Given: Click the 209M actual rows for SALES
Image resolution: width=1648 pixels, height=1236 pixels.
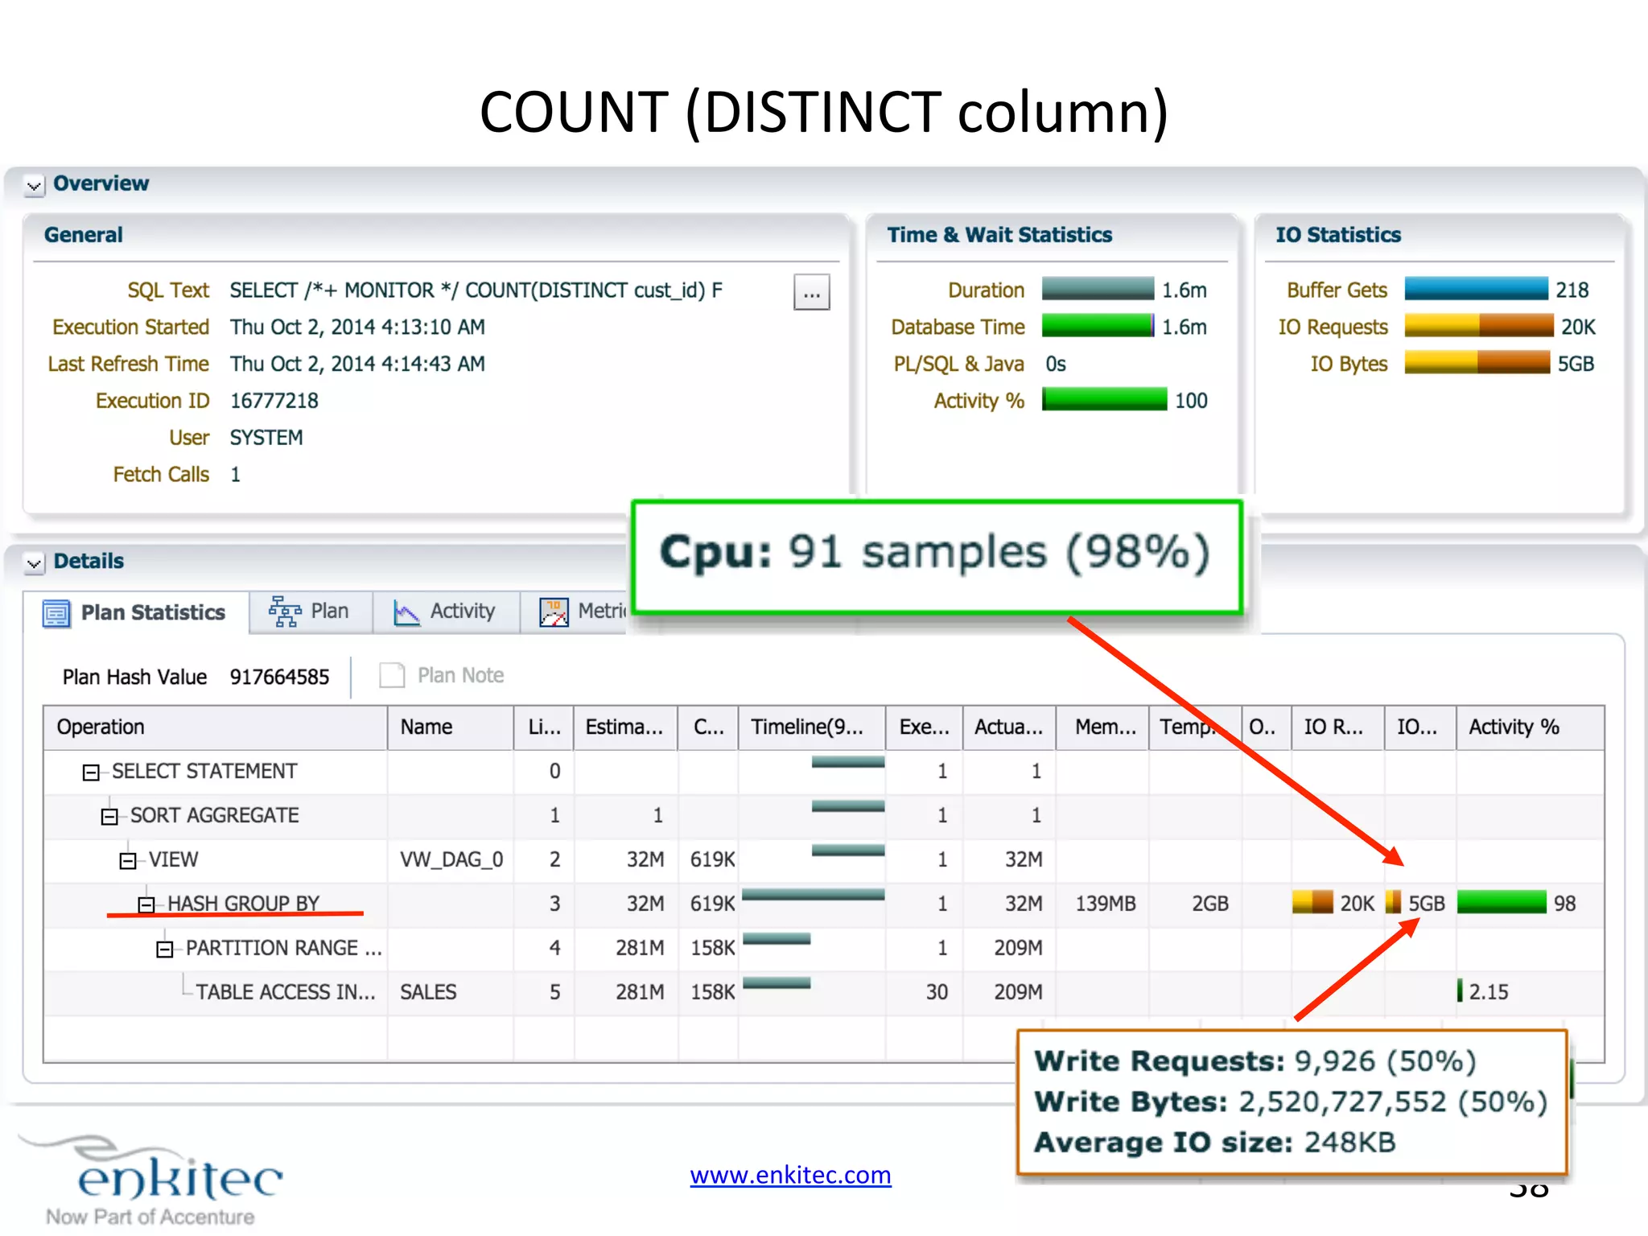Looking at the screenshot, I should click(1018, 992).
